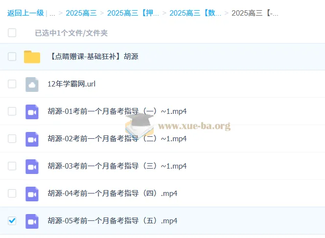Click the cloud file icon for 12年学霸网.url
Image resolution: width=325 pixels, height=238 pixels.
click(32, 84)
